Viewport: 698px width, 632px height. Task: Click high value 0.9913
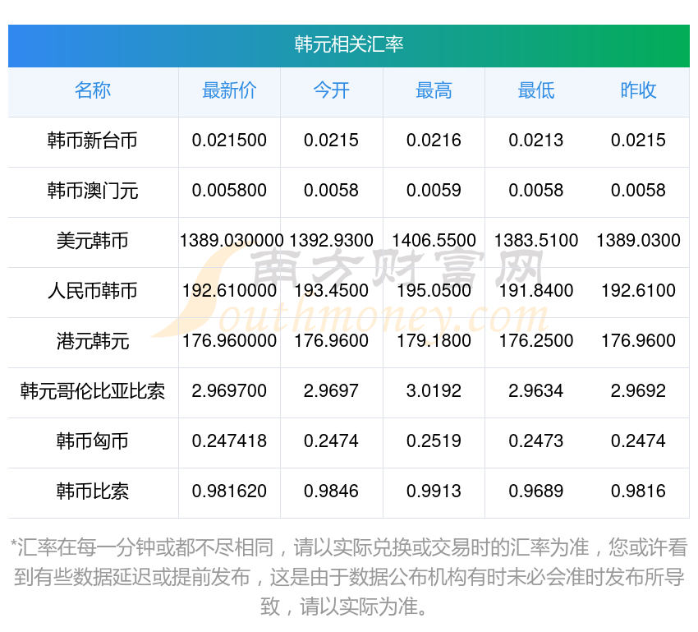point(434,491)
